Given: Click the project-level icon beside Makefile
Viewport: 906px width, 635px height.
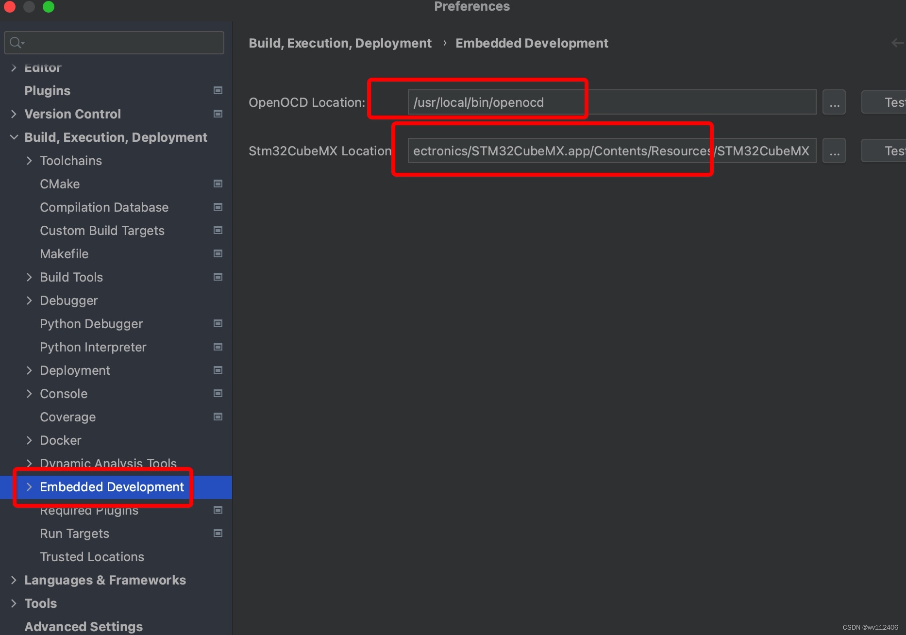Looking at the screenshot, I should click(x=218, y=253).
